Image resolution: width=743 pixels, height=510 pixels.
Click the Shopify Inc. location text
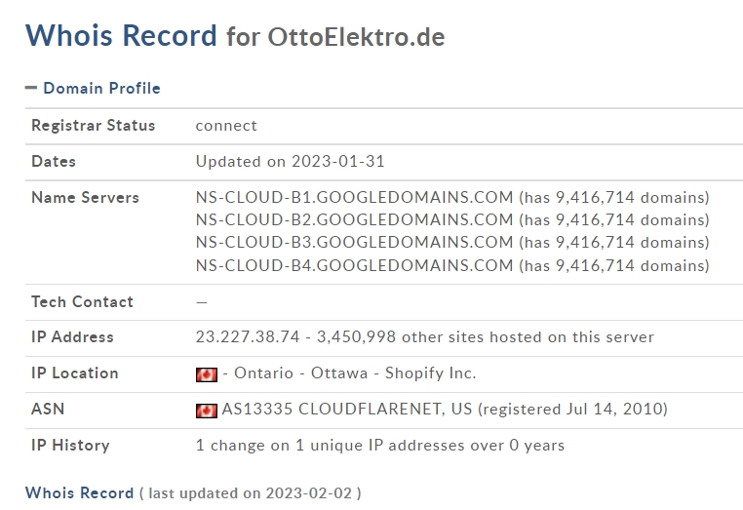(430, 373)
